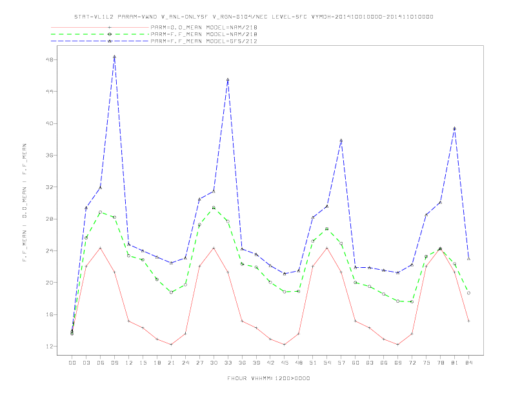The width and height of the screenshot is (511, 395).
Task: Click the blue GFS peak marker at hour 33
Action: (228, 79)
